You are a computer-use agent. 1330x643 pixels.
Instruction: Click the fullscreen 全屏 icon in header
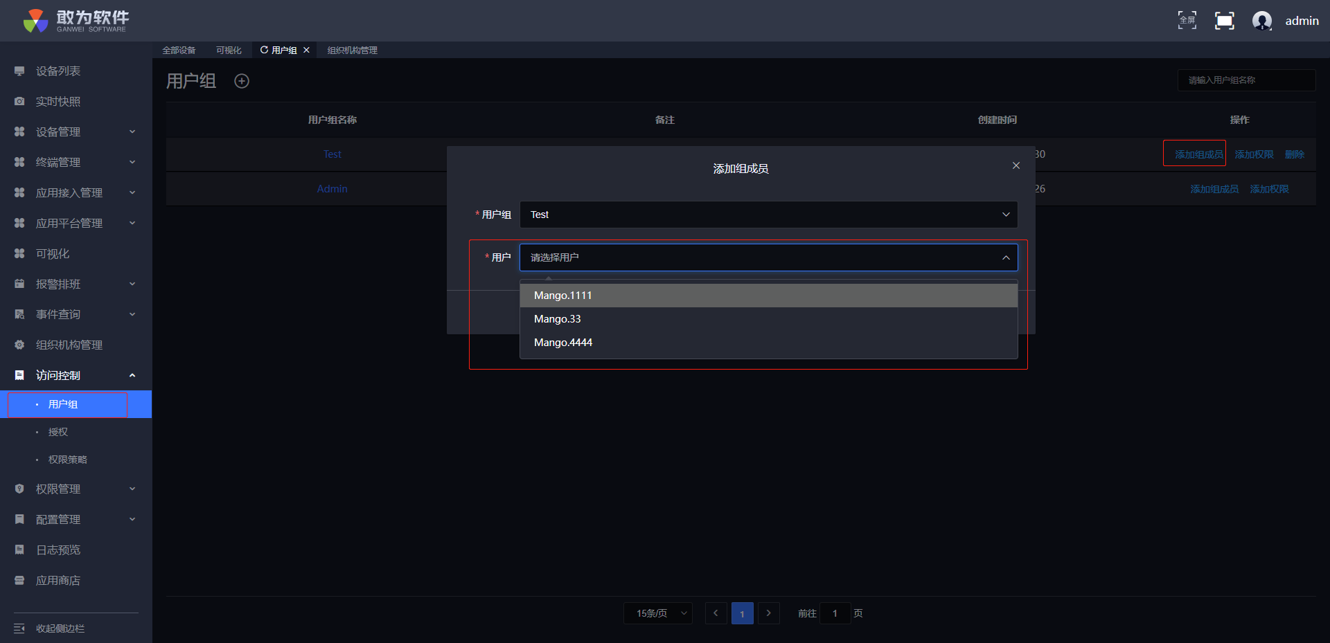click(x=1187, y=21)
